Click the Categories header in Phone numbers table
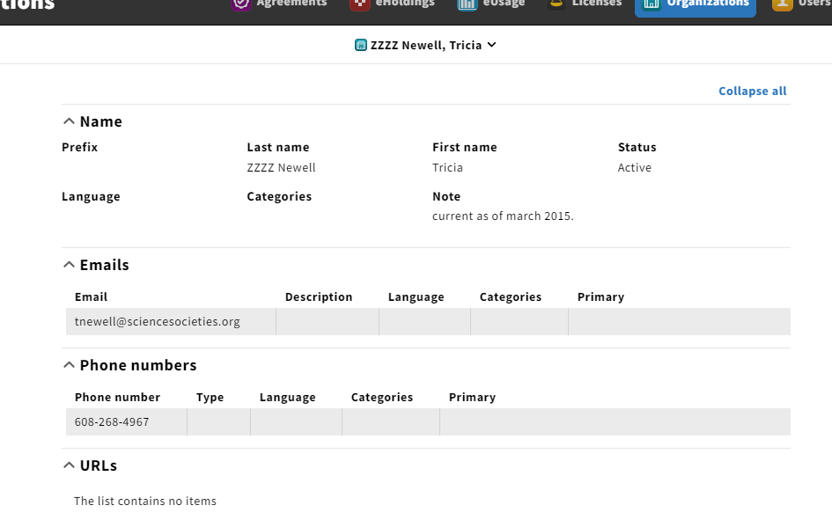The width and height of the screenshot is (832, 527). pyautogui.click(x=382, y=397)
